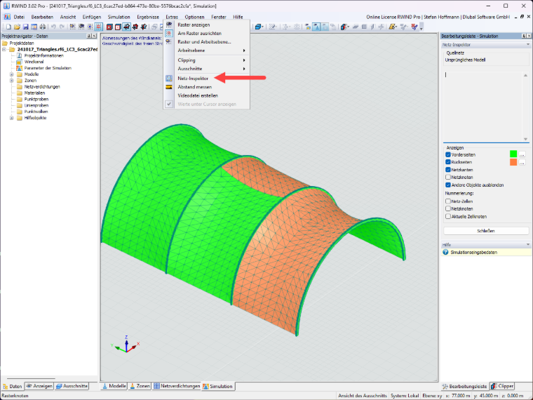533x400 pixels.
Task: Pin the Bearbeitungsleiste panel
Action: (x=524, y=36)
